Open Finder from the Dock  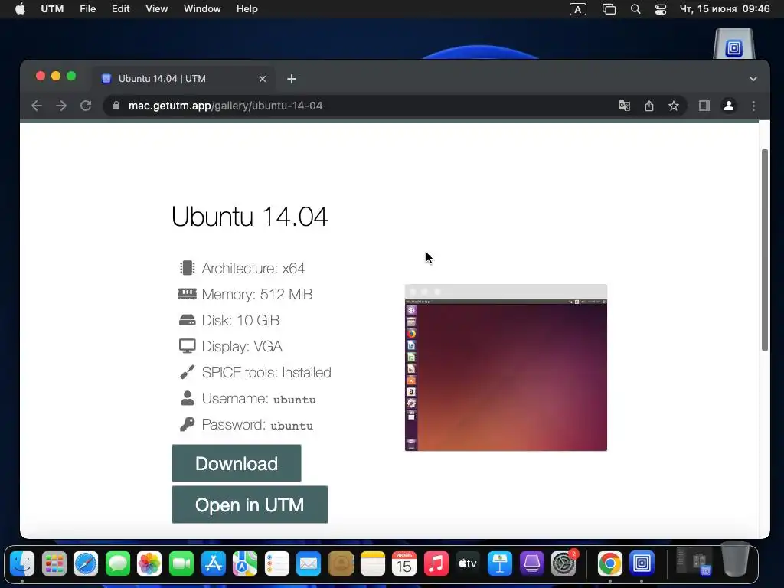tap(22, 564)
